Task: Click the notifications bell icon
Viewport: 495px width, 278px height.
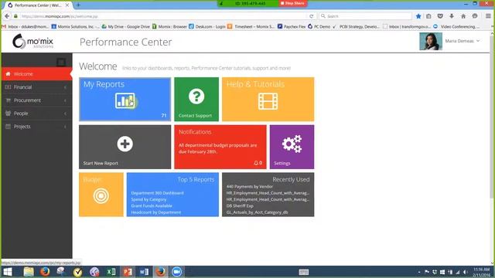Action: point(256,163)
